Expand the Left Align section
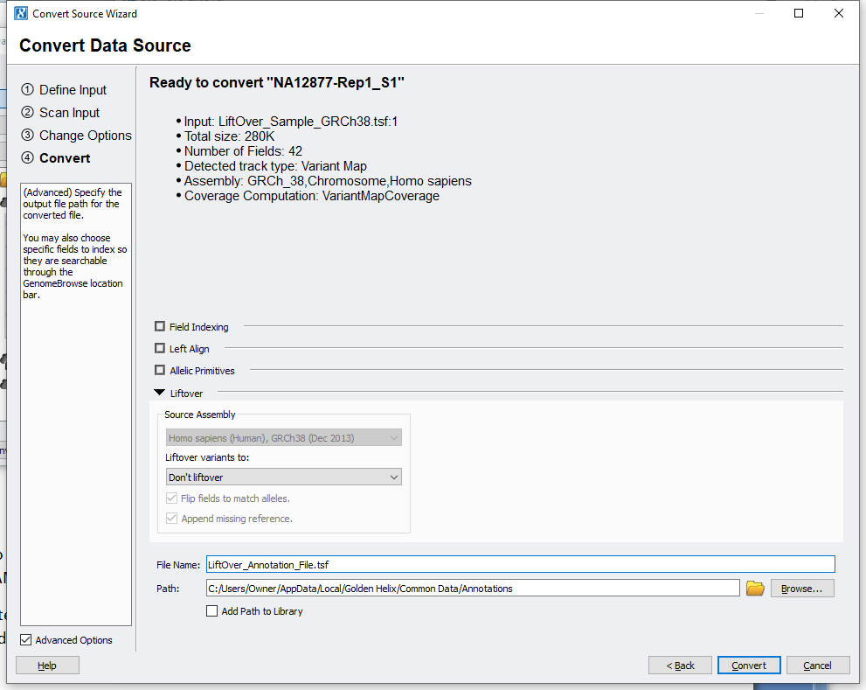Screen dimensions: 866x690 (x=159, y=348)
